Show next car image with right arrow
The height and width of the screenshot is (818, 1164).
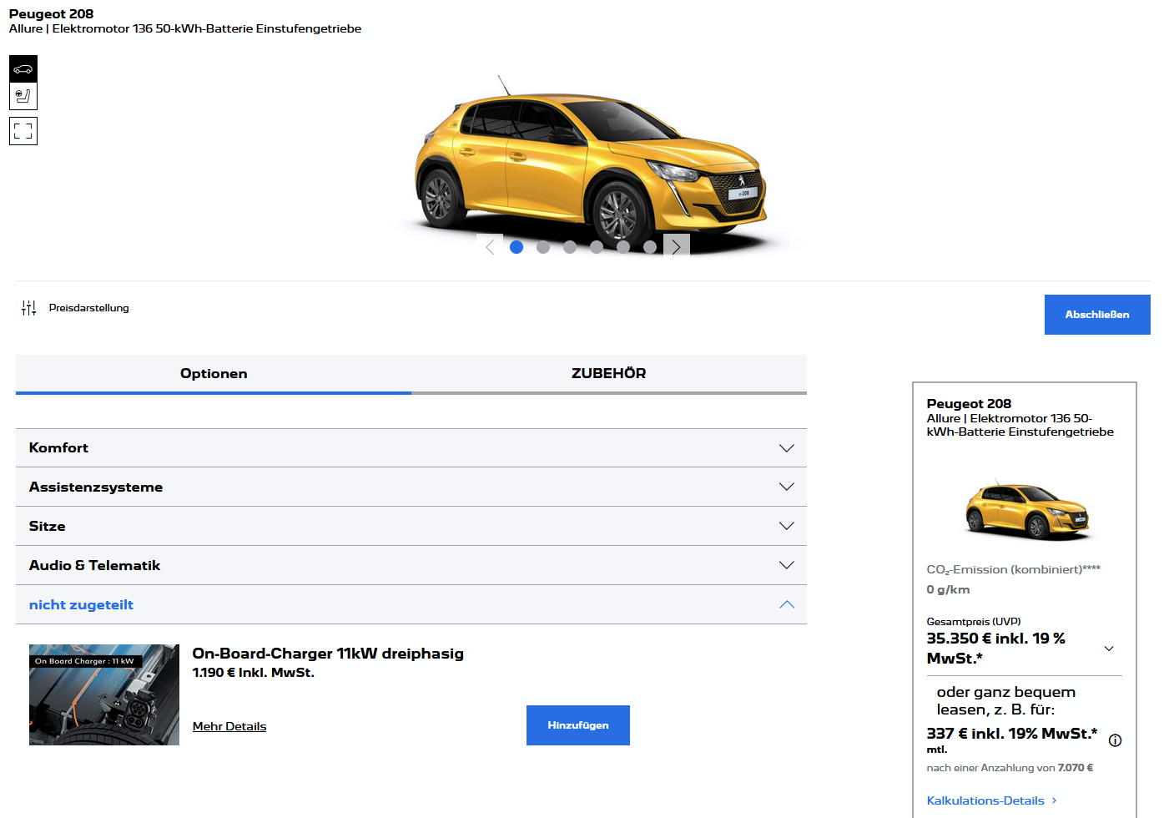point(677,247)
